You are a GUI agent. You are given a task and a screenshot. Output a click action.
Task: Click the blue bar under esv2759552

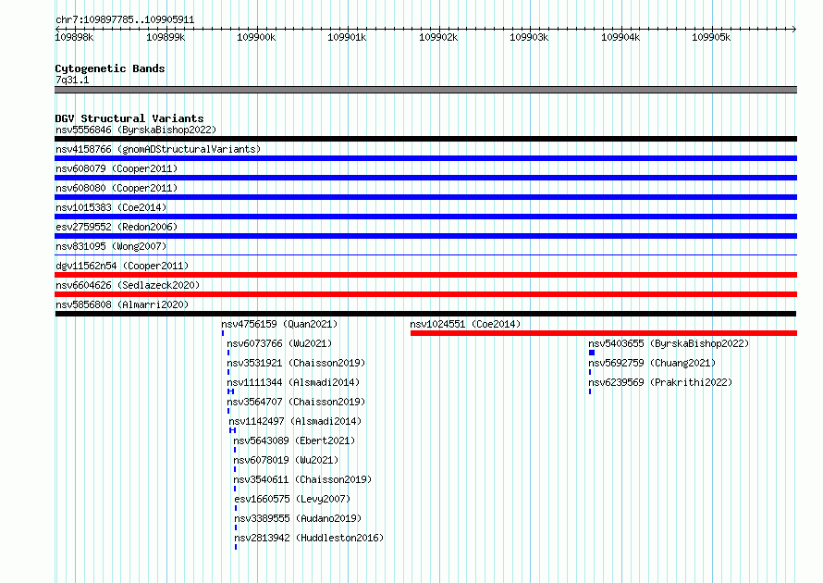pos(425,236)
